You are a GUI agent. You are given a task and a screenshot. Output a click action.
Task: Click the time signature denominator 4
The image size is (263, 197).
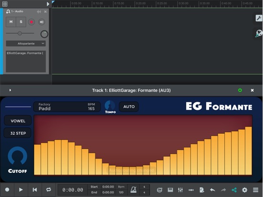tap(144, 192)
